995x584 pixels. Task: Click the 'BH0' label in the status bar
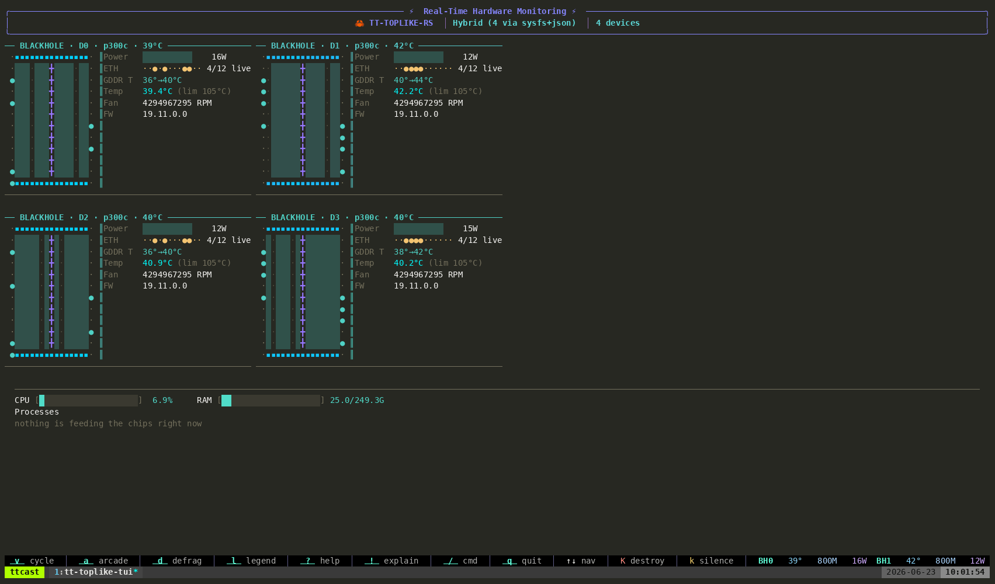click(765, 561)
